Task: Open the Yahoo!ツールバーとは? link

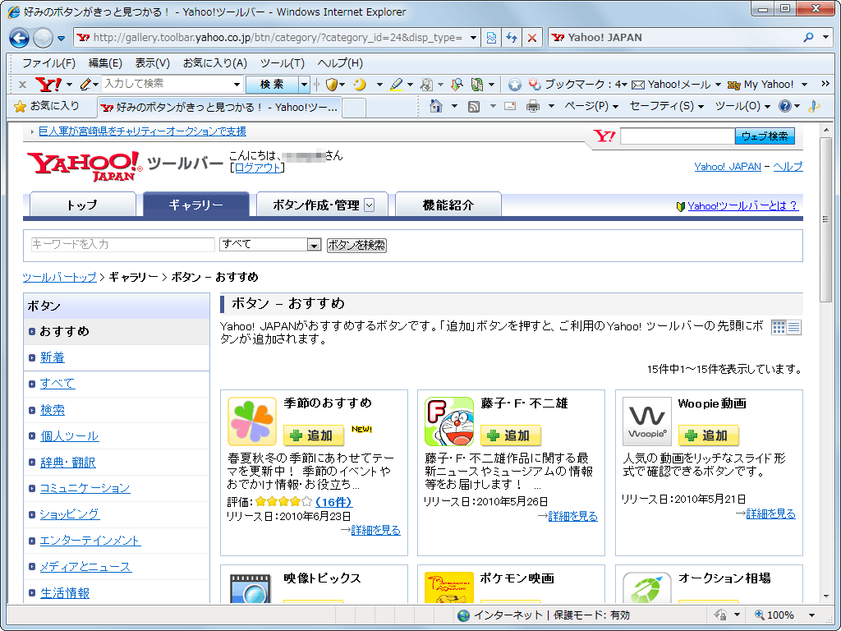Action: (742, 205)
